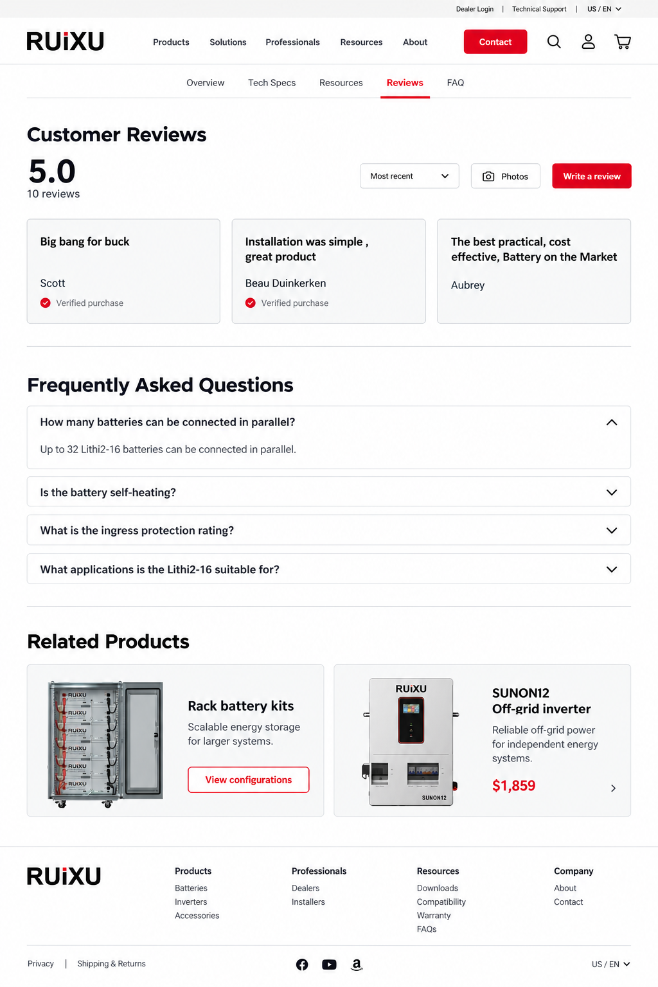Open the Dealer Login link
The image size is (658, 987).
point(475,9)
